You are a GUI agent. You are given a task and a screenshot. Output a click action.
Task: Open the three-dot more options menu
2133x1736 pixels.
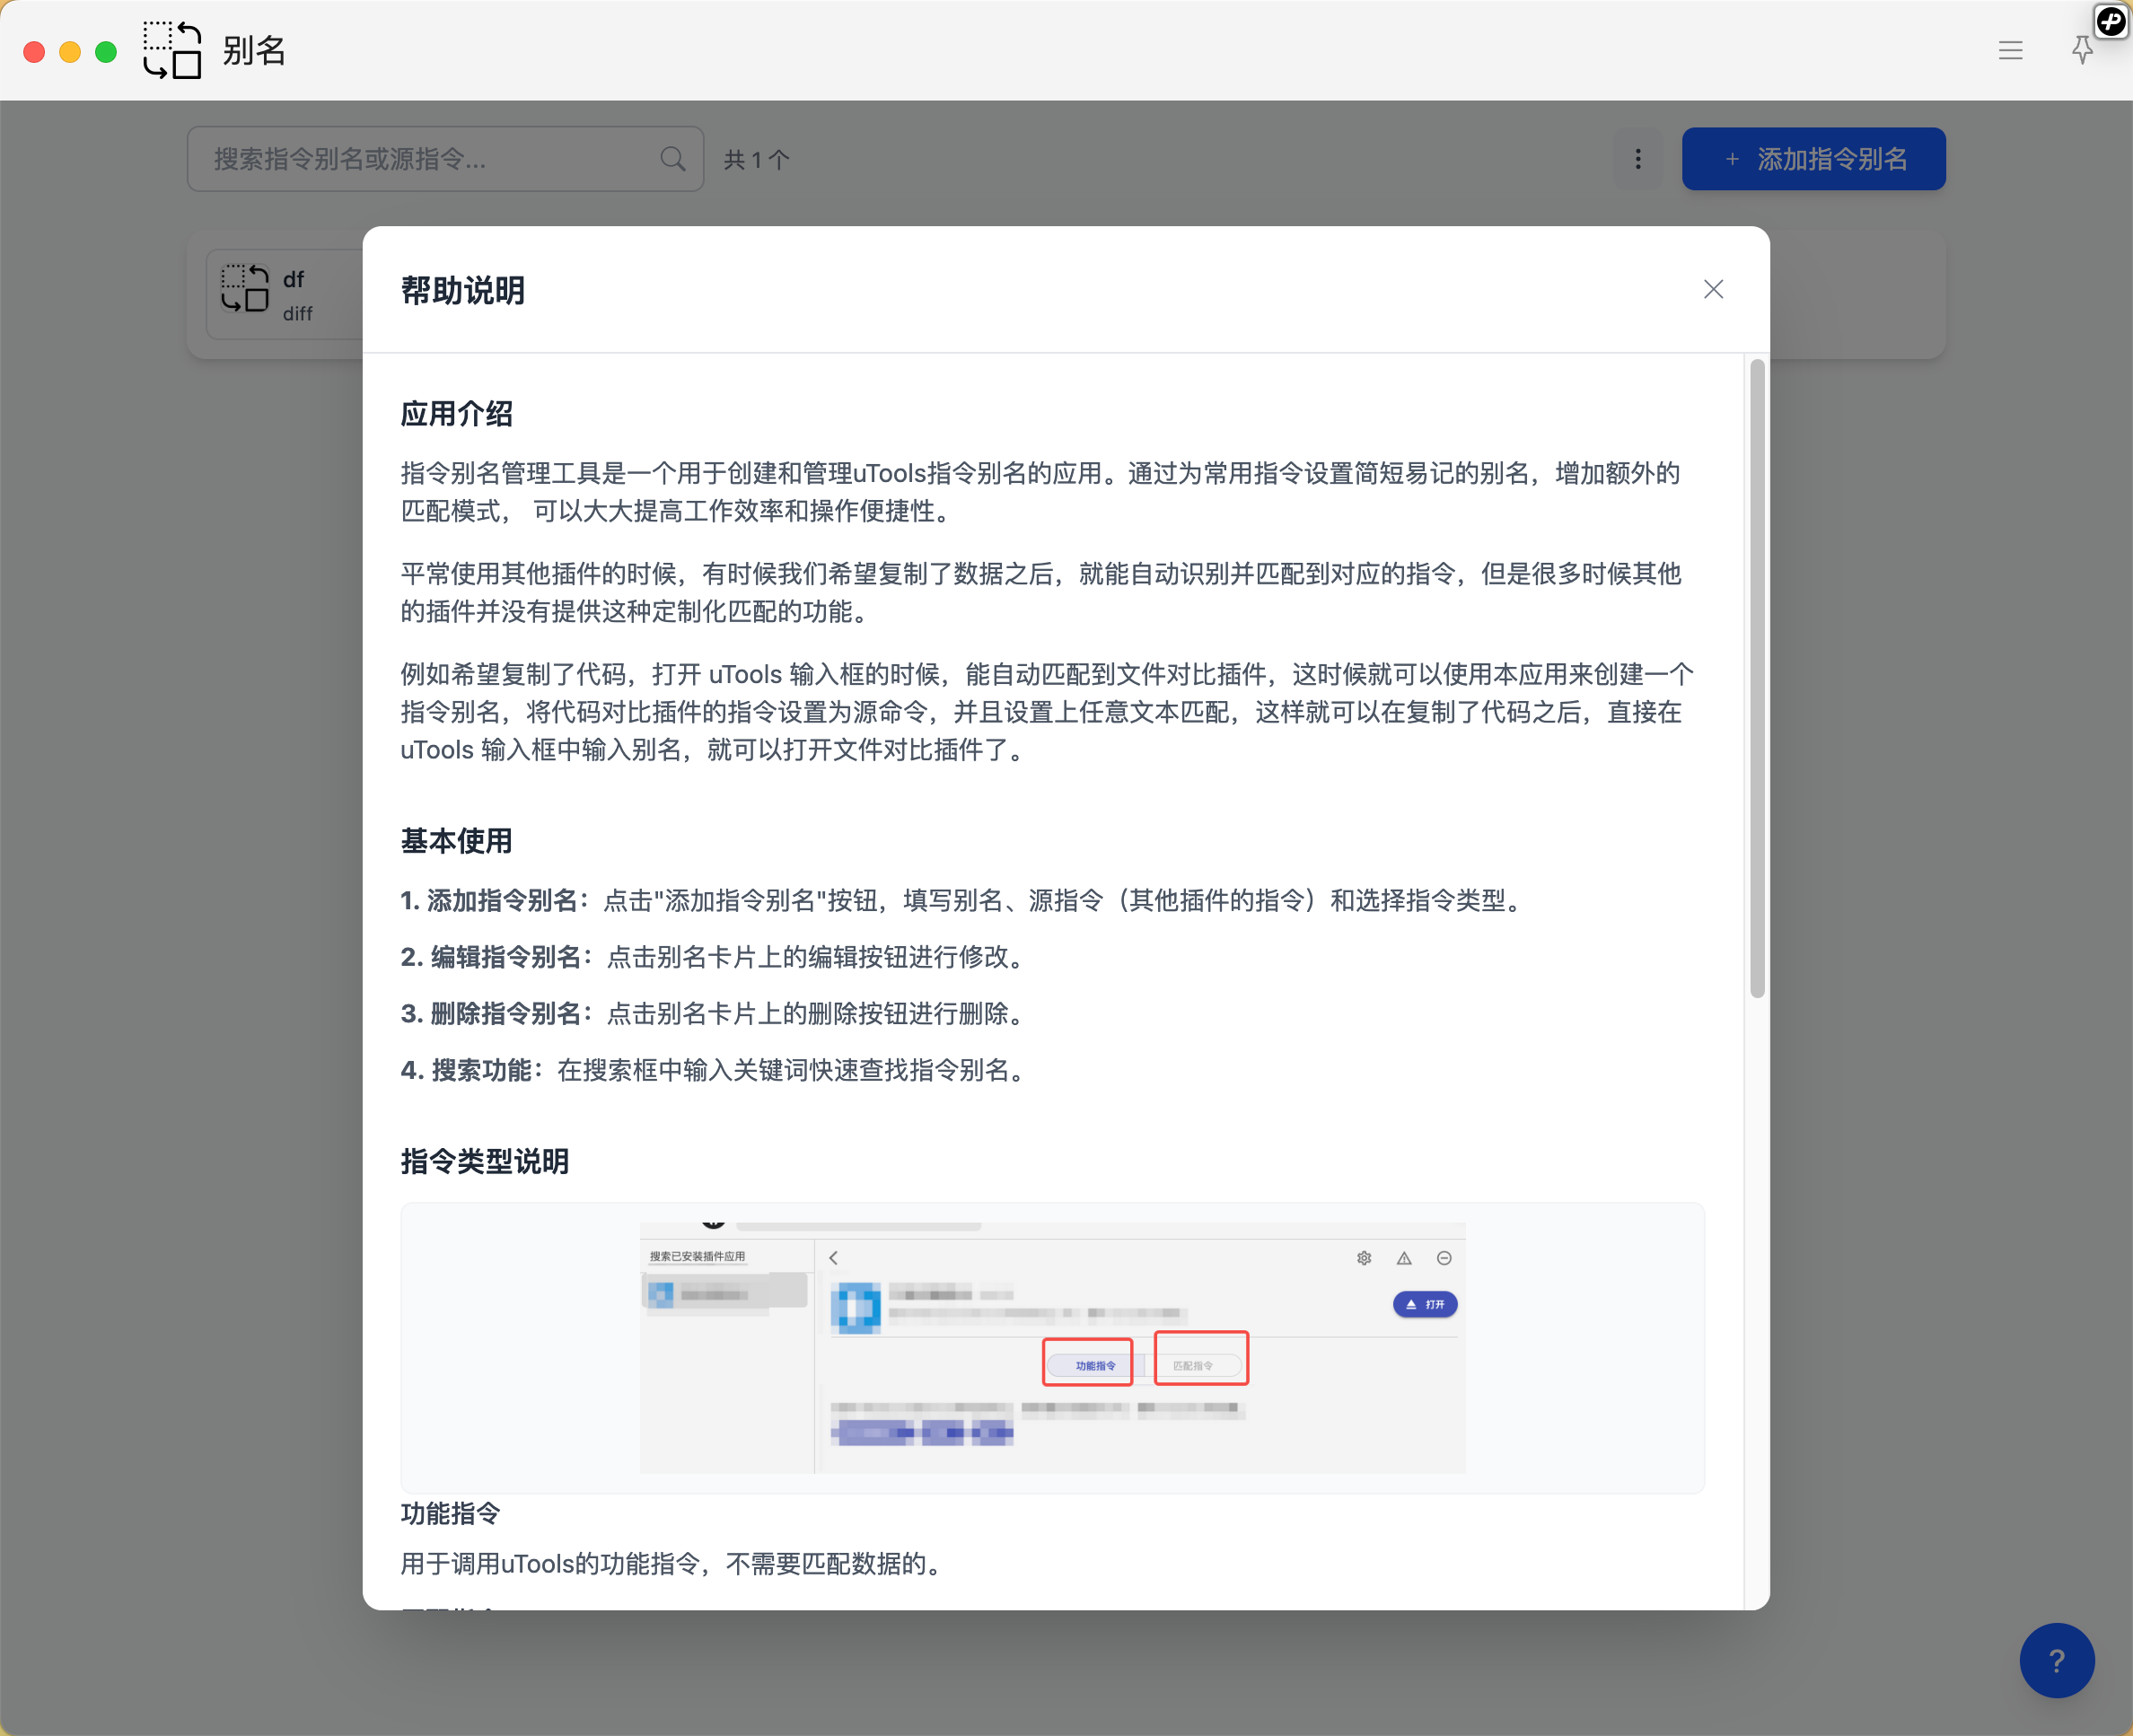[x=1637, y=159]
